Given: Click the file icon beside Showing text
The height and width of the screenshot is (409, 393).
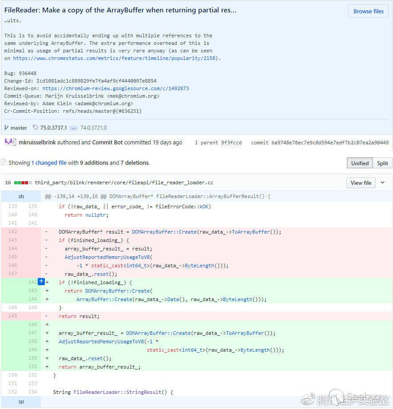Looking at the screenshot, I should [4, 163].
